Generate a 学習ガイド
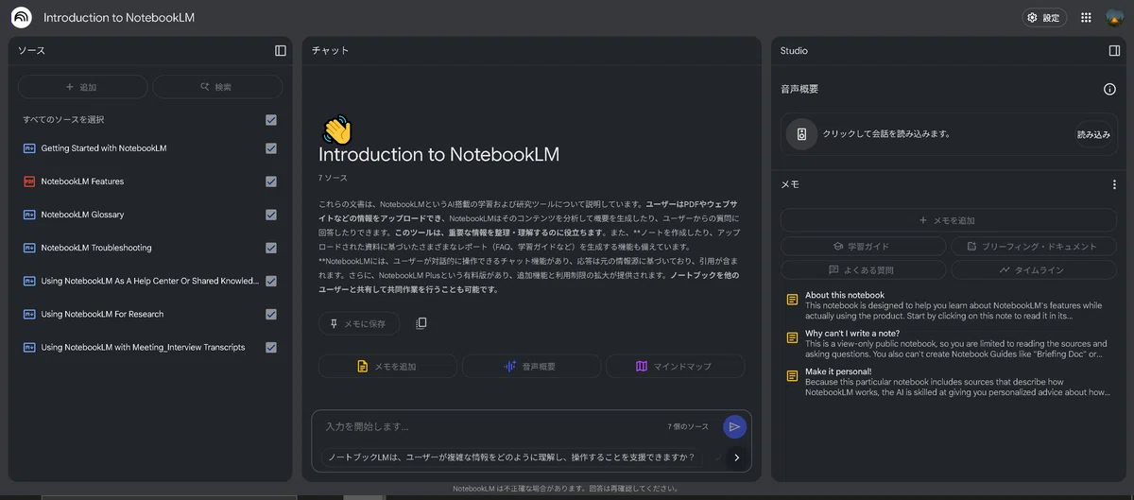This screenshot has height=500, width=1134. (863, 246)
